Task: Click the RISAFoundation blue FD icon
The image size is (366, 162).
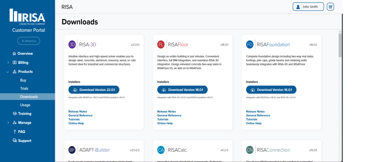Action: [x=250, y=45]
